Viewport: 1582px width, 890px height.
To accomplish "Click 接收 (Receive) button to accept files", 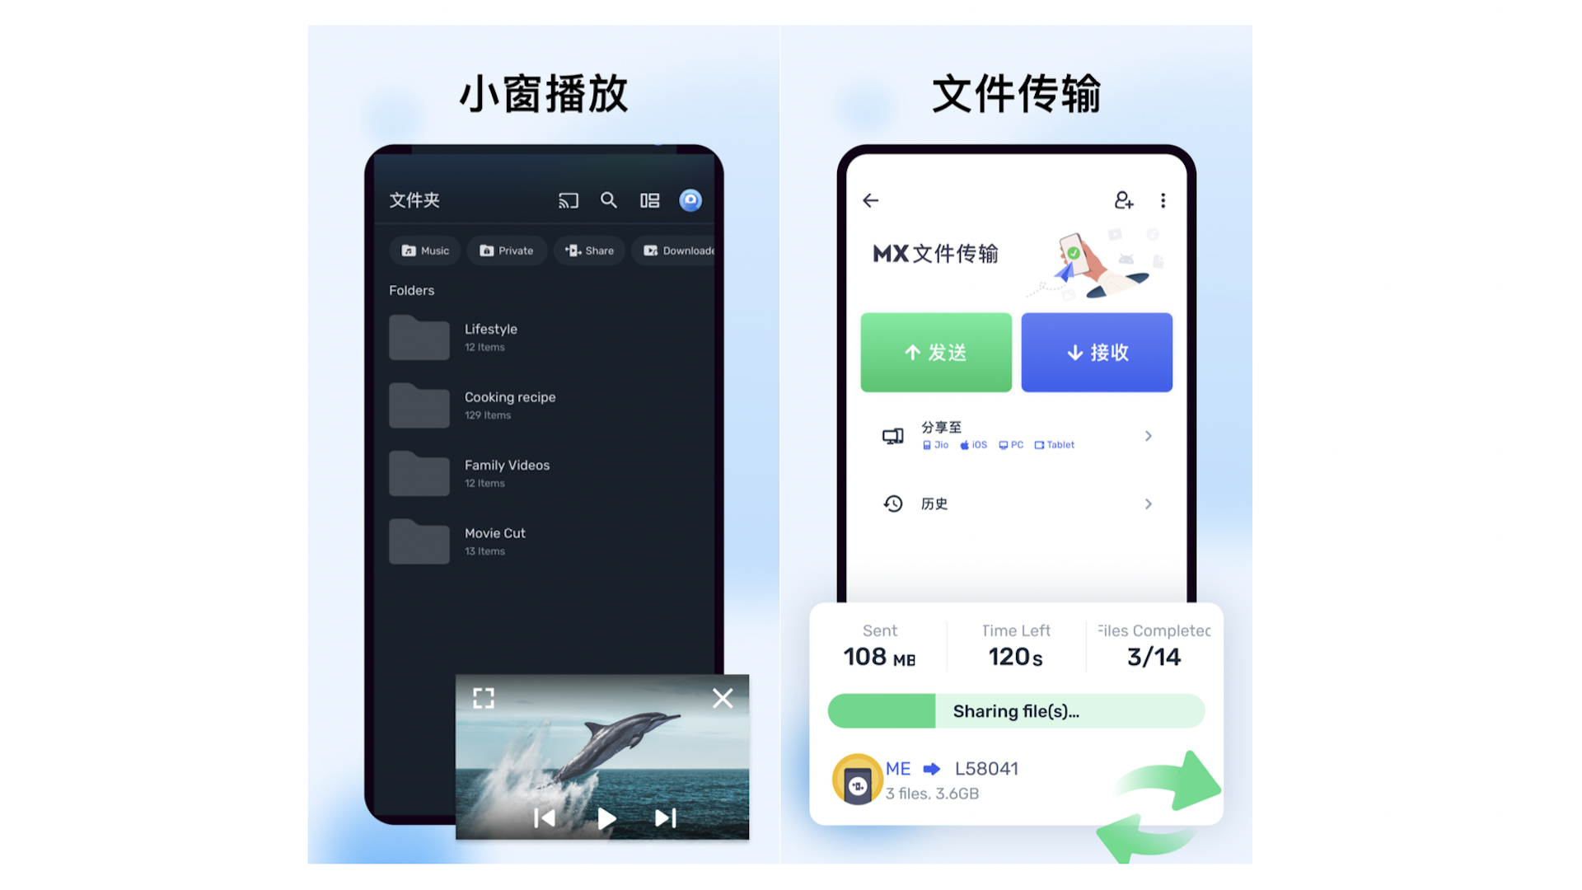I will (1095, 351).
